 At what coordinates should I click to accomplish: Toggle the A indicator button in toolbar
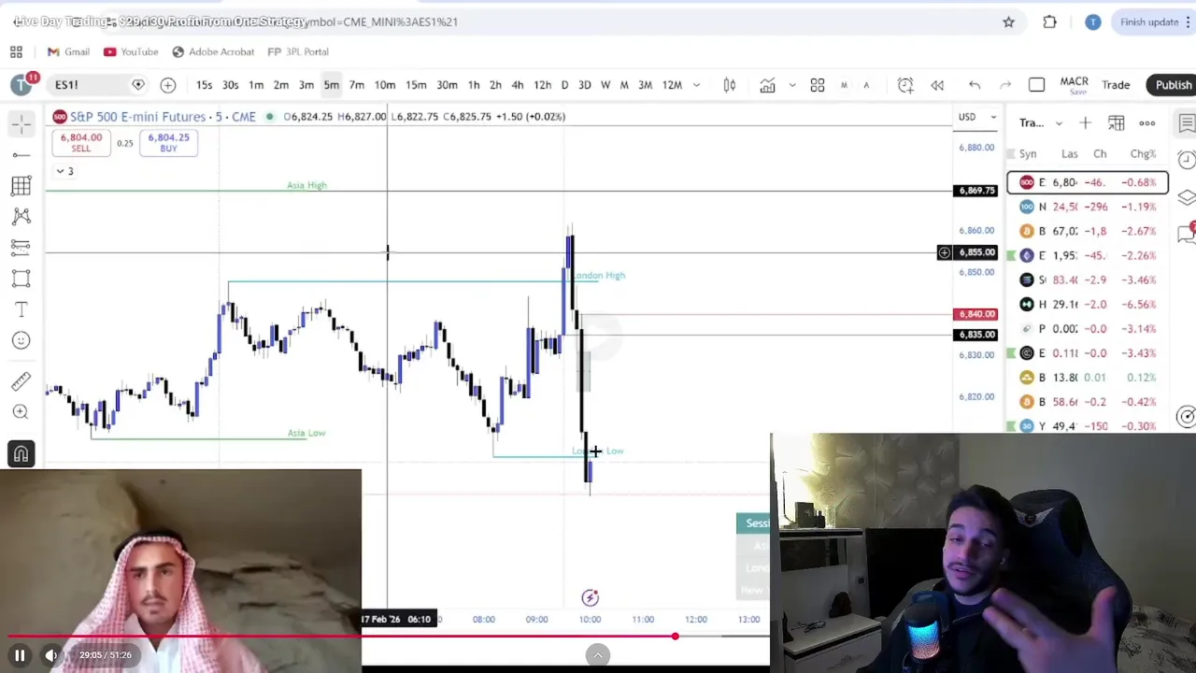click(866, 85)
